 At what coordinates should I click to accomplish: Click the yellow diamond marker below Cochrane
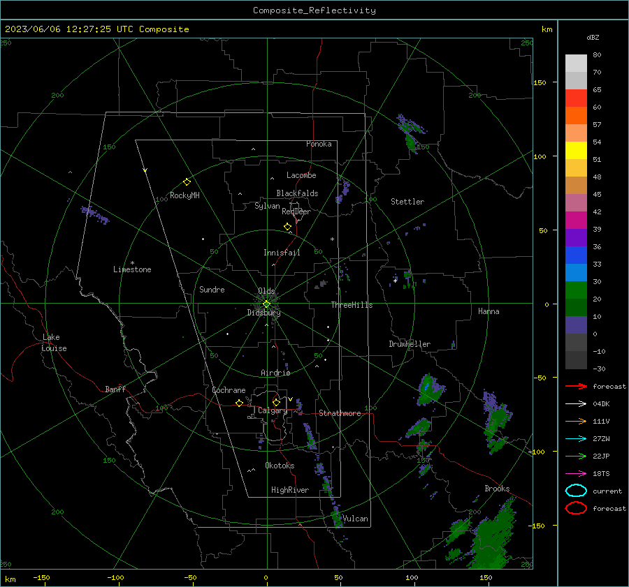(239, 403)
